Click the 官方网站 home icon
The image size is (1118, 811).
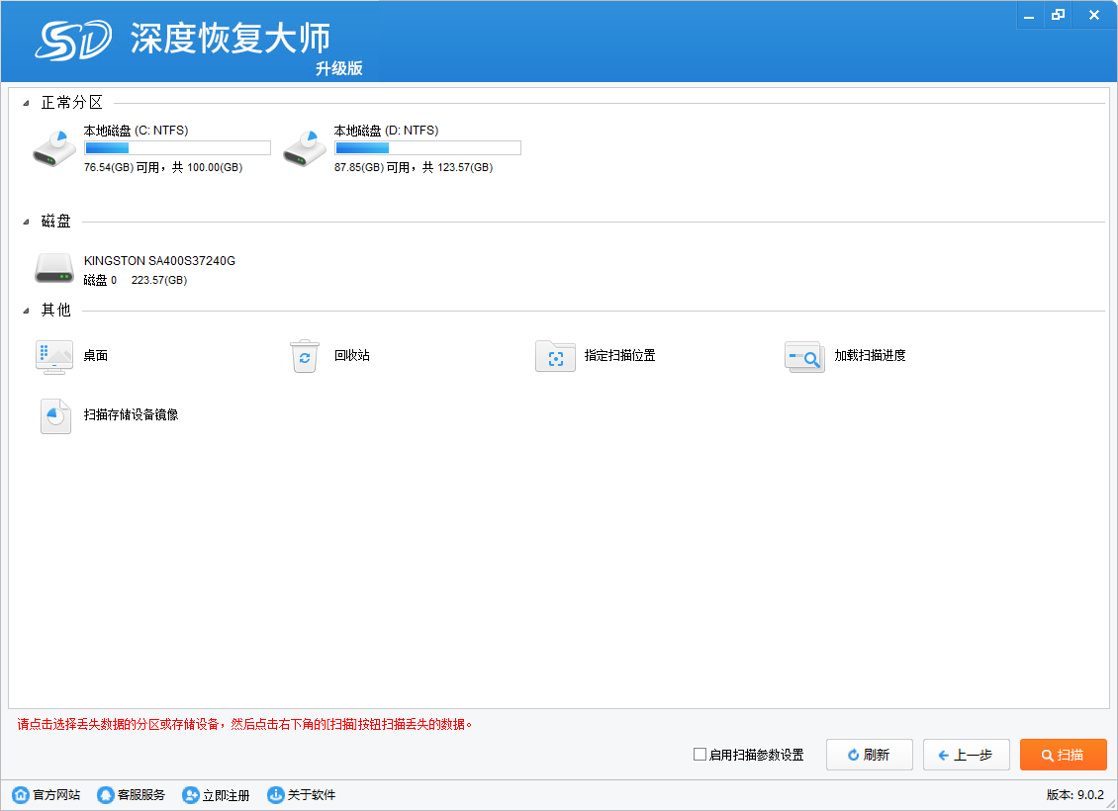21,794
